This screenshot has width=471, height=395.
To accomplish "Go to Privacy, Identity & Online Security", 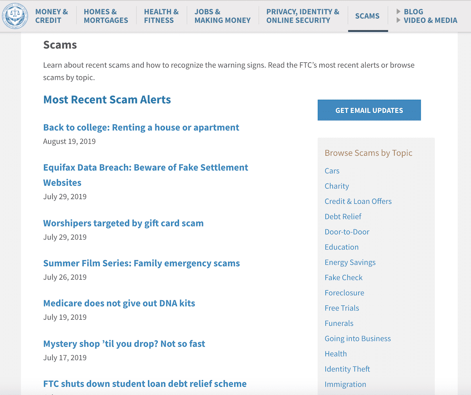I will (303, 16).
